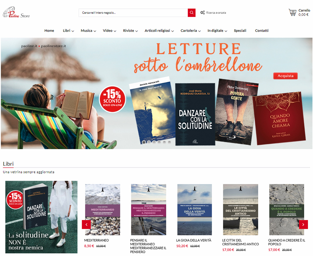Screen dimensions: 313x256
Task: Open the Ricerca avanzata link
Action: point(216,13)
